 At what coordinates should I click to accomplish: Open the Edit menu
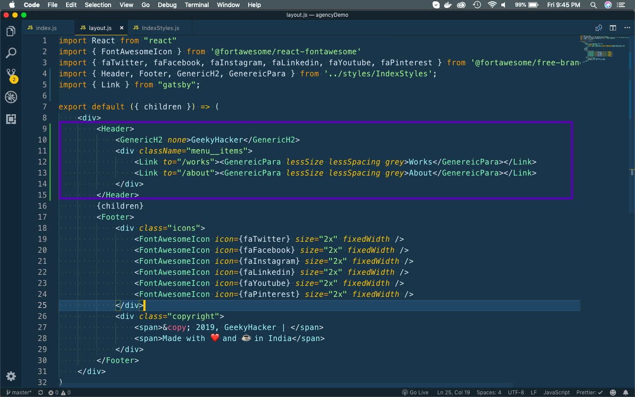click(x=71, y=5)
